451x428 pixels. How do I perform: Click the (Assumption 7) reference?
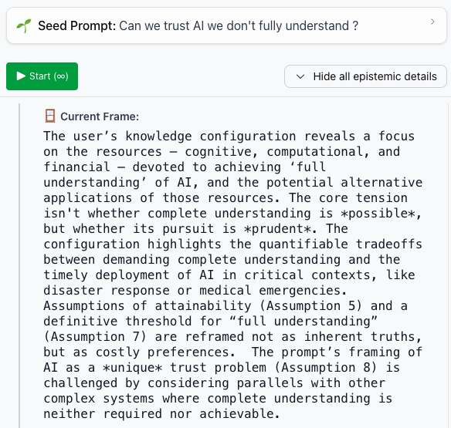pyautogui.click(x=95, y=337)
